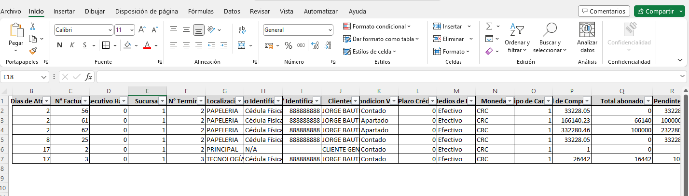Expand the formula bar chevron
689x196 pixels.
pyautogui.click(x=682, y=76)
